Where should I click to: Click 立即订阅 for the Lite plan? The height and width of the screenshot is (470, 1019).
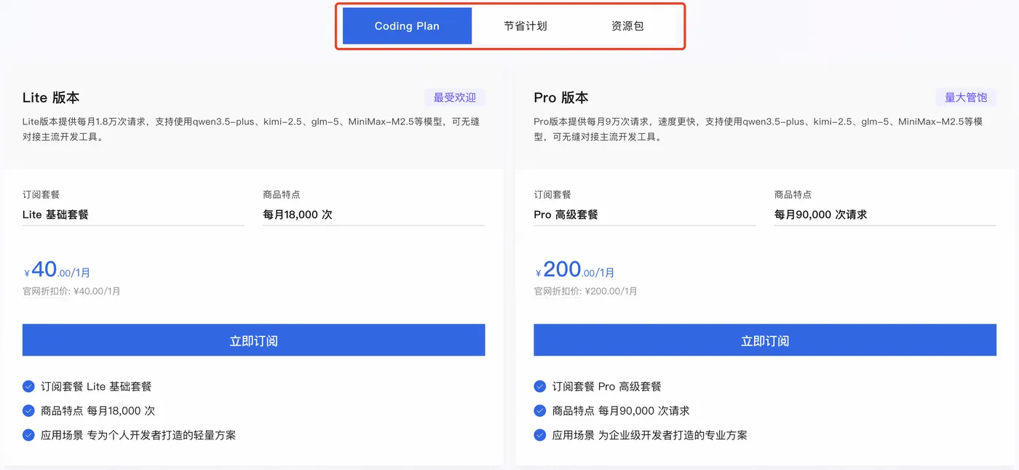click(253, 340)
